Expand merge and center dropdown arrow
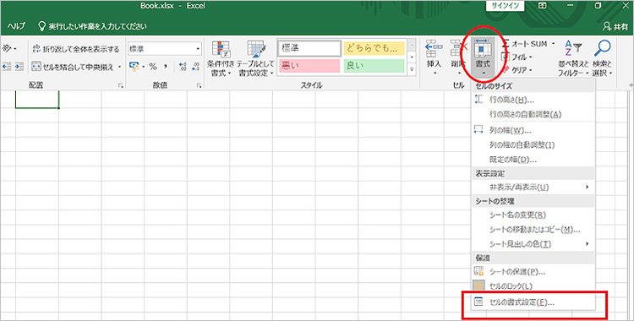 [120, 67]
